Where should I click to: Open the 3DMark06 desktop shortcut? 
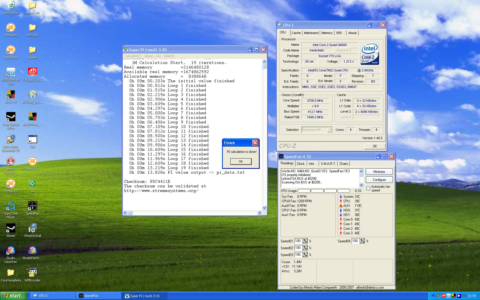tap(11, 50)
